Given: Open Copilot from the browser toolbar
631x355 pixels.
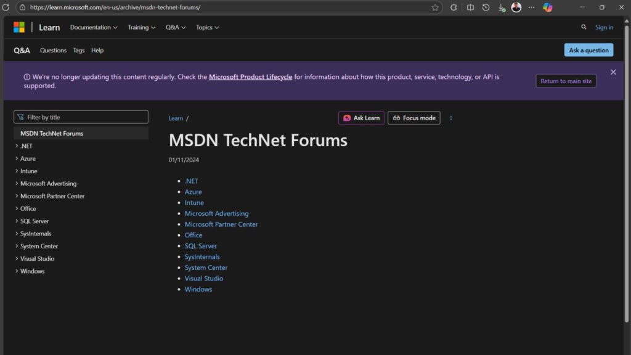Looking at the screenshot, I should click(x=547, y=7).
